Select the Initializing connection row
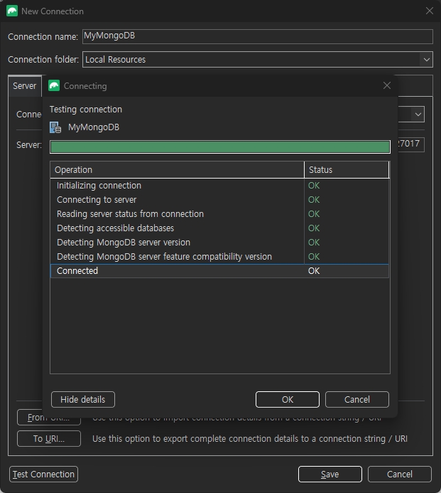 [219, 186]
